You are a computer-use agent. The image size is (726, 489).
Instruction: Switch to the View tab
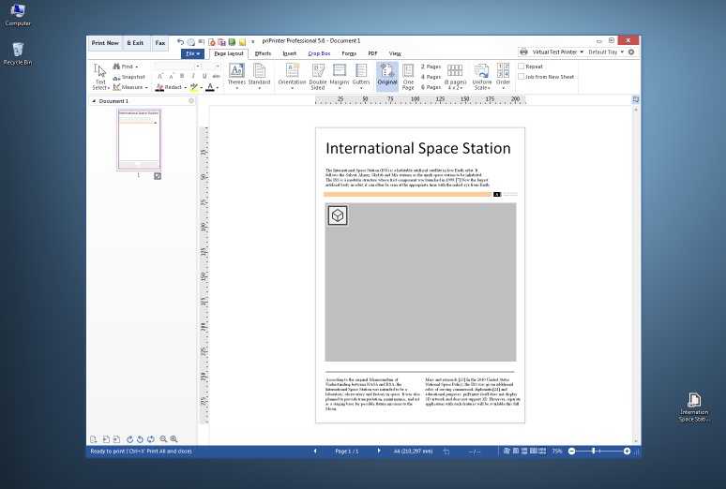point(395,53)
